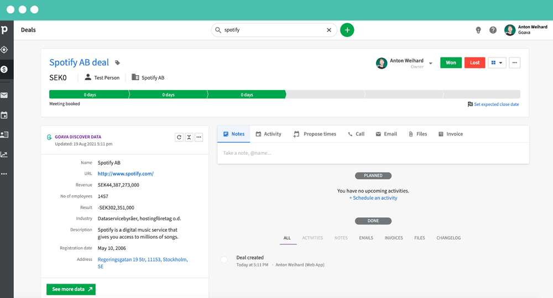This screenshot has width=553, height=298.
Task: Open the Mail icon in sidebar
Action: tap(4, 95)
